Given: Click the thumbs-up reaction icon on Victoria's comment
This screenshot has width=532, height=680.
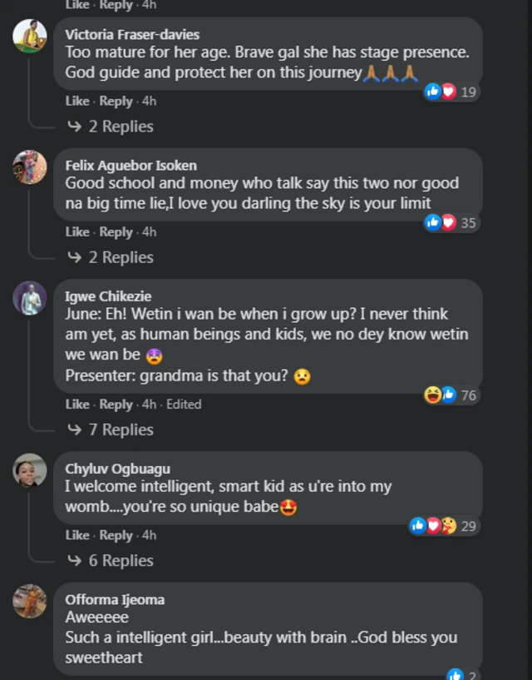Looking at the screenshot, I should pos(433,92).
